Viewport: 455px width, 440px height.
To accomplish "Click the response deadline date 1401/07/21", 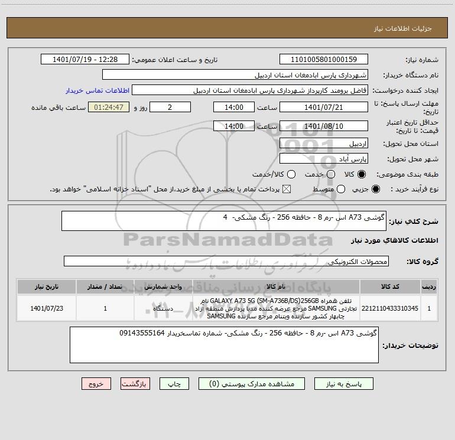I will pyautogui.click(x=324, y=107).
